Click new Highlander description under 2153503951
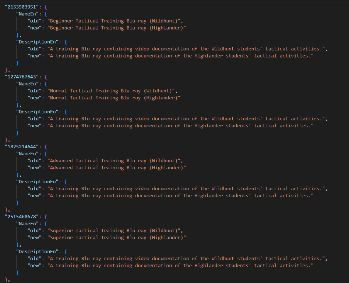Screen dimensions: 349x283 (x=180, y=56)
